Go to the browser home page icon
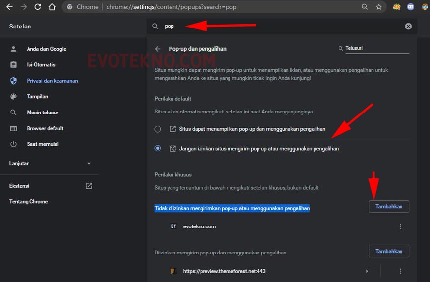430x282 pixels. click(52, 7)
